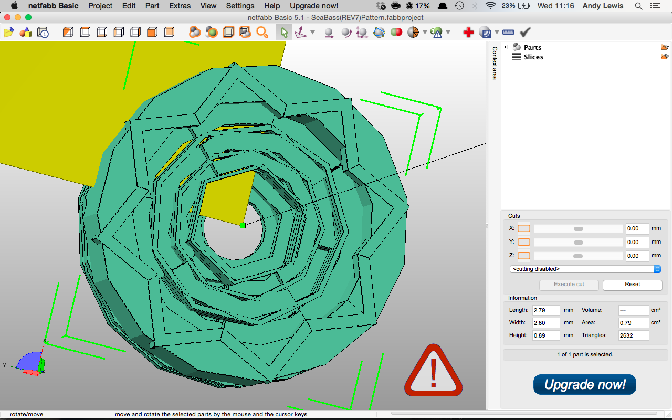Click the open project folder icon
Image resolution: width=672 pixels, height=420 pixels.
coord(8,33)
